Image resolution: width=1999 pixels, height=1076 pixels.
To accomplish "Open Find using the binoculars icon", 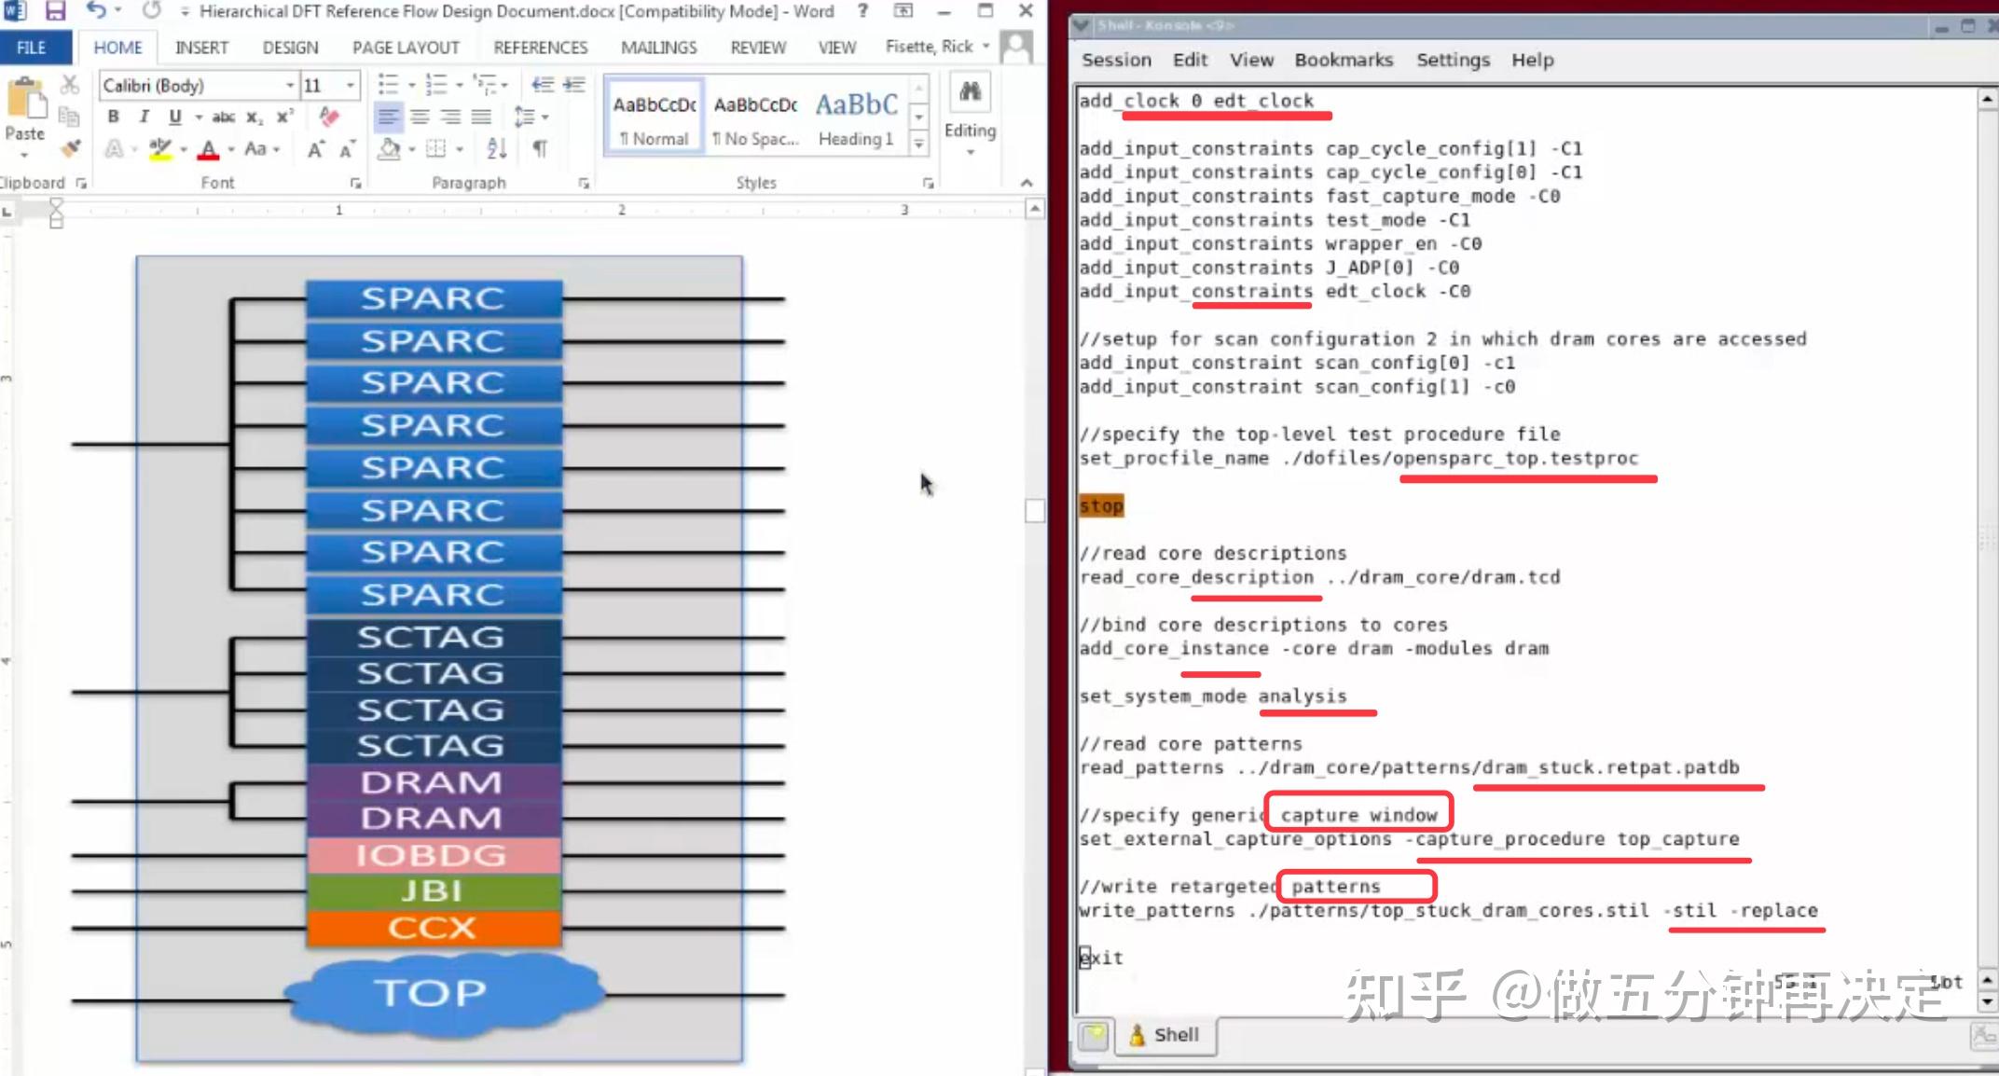I will point(970,91).
